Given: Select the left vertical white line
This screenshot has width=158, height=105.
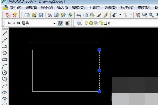Looking at the screenshot, I should [x=32, y=71].
